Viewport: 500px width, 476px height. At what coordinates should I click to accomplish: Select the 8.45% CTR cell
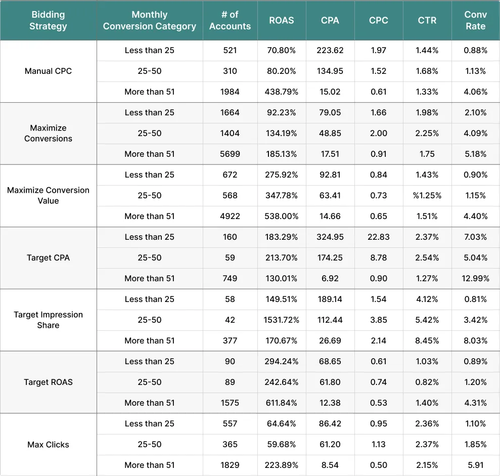tap(427, 341)
